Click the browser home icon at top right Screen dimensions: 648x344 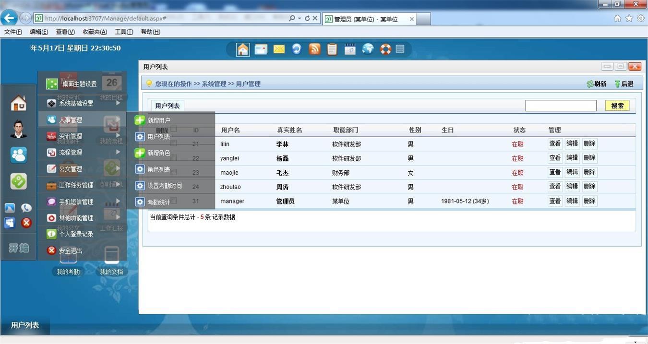point(618,18)
